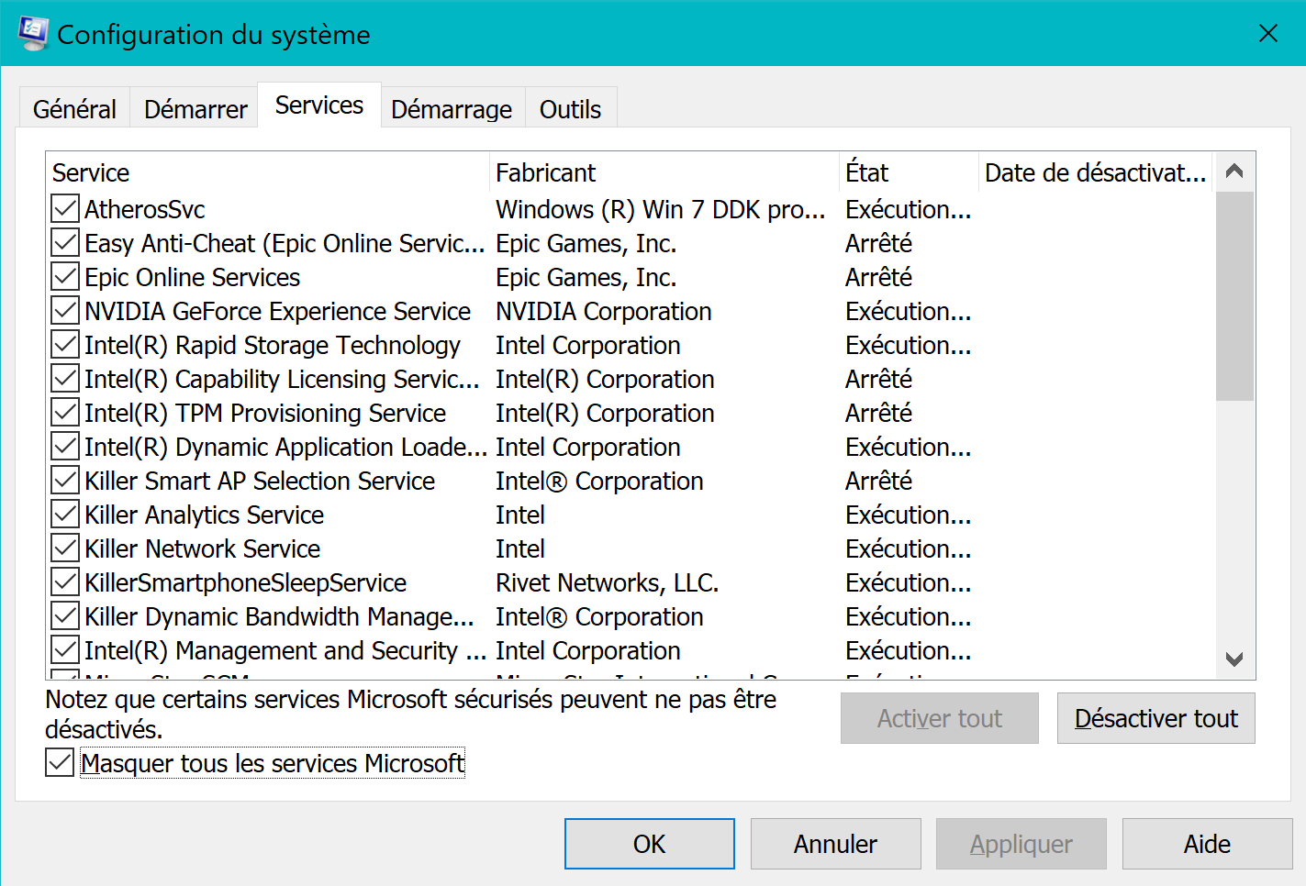
Task: Click the services list scrollbar thumb
Action: coord(1234,293)
